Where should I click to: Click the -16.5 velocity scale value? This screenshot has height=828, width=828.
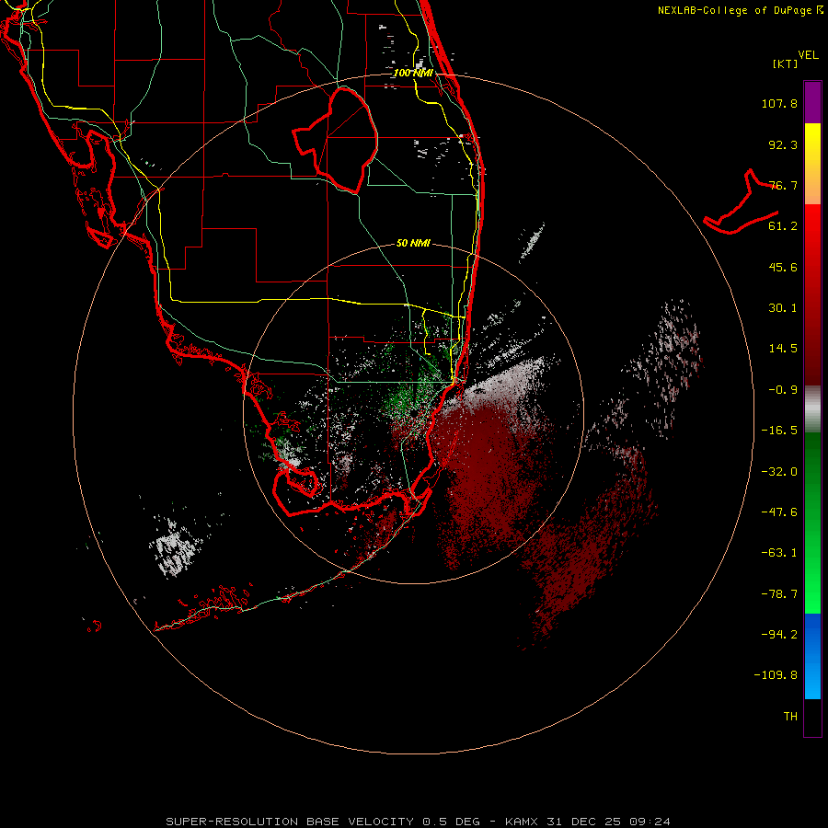tap(779, 431)
